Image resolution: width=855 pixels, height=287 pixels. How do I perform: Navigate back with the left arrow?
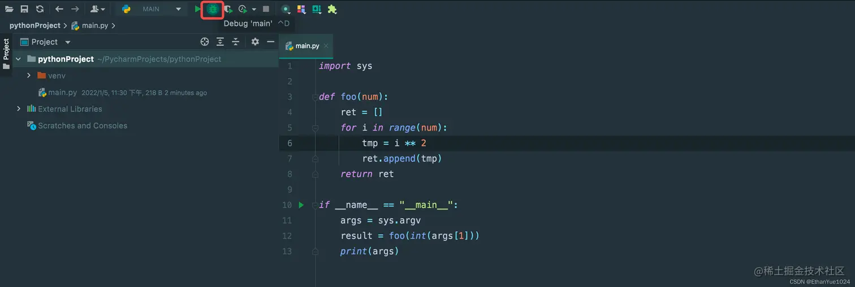pyautogui.click(x=59, y=9)
